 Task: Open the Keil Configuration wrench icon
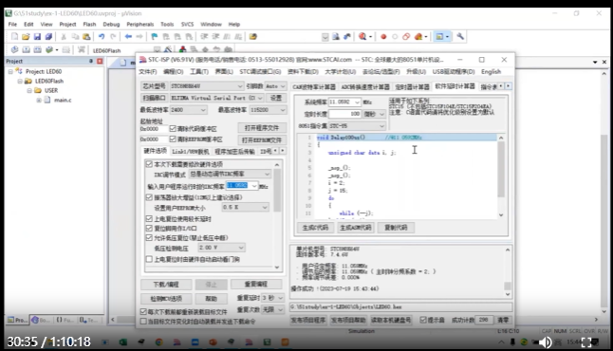point(460,37)
